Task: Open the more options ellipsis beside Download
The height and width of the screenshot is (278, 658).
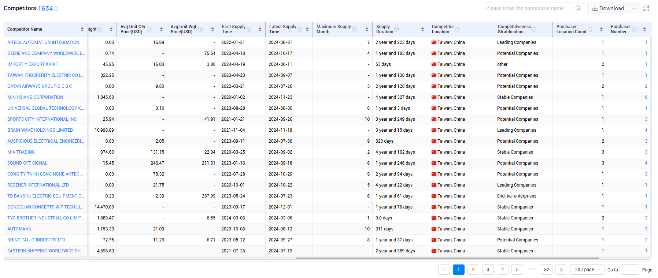Action: click(x=635, y=8)
